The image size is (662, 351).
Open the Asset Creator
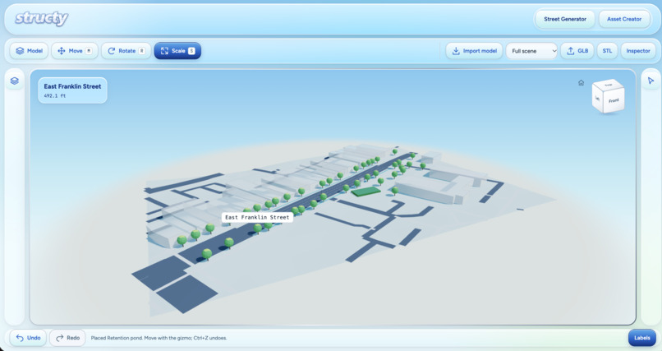pyautogui.click(x=624, y=19)
